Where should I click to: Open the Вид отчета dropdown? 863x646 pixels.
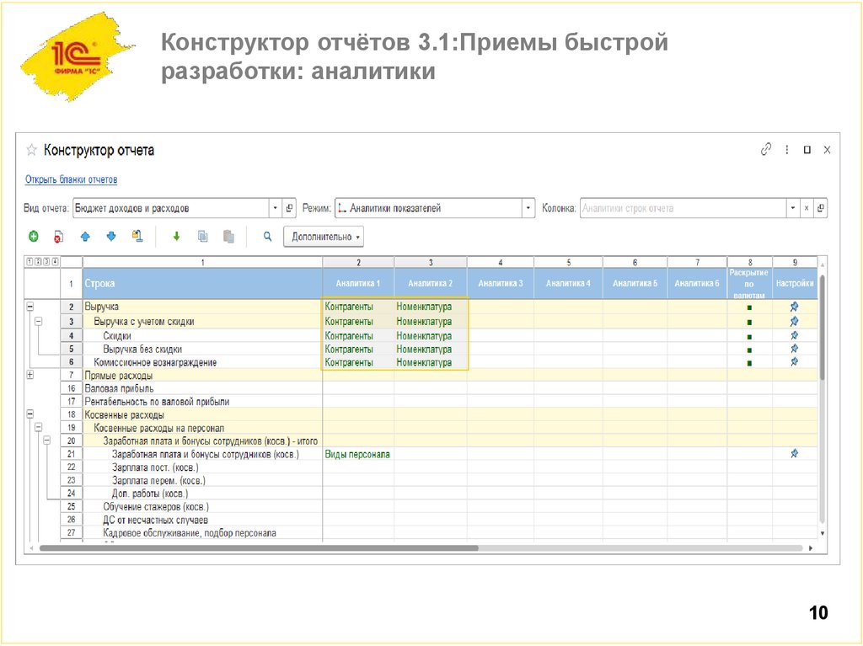click(x=275, y=207)
